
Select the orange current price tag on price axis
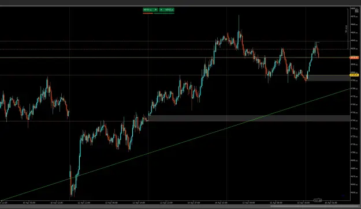(354, 58)
